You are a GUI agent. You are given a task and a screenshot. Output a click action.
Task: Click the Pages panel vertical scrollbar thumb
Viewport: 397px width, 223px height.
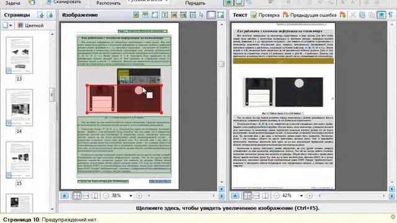click(x=52, y=95)
